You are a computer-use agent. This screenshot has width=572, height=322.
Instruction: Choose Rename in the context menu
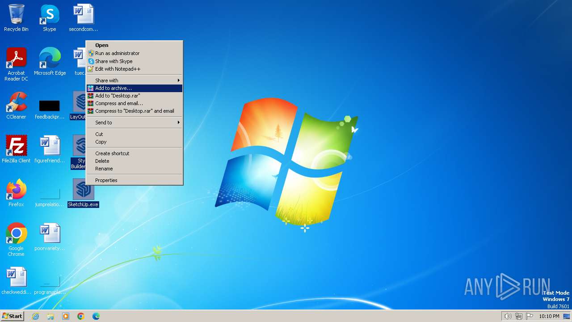135,169
